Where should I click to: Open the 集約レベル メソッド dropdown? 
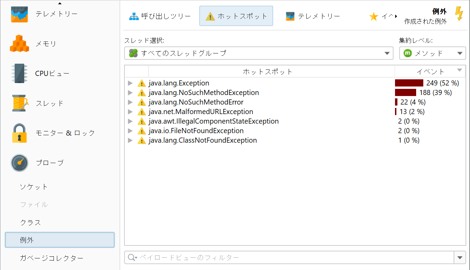pos(433,53)
